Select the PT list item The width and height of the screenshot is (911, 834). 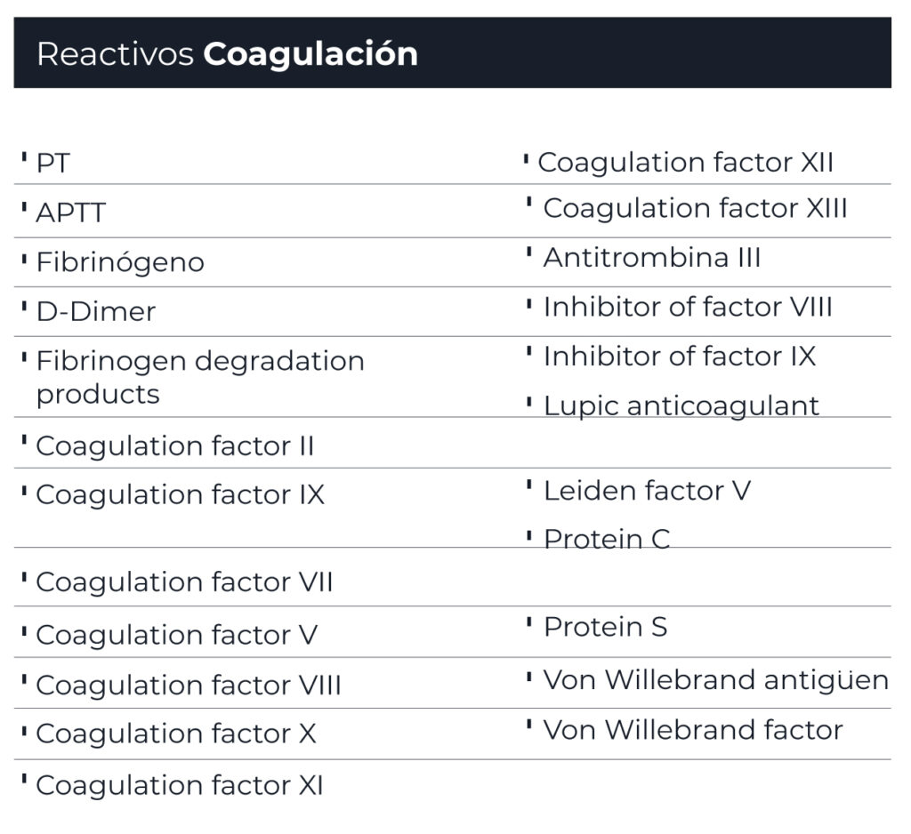point(52,164)
